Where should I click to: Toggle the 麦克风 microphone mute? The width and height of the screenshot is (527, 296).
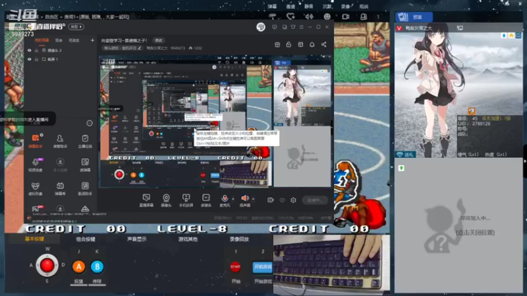[x=225, y=199]
